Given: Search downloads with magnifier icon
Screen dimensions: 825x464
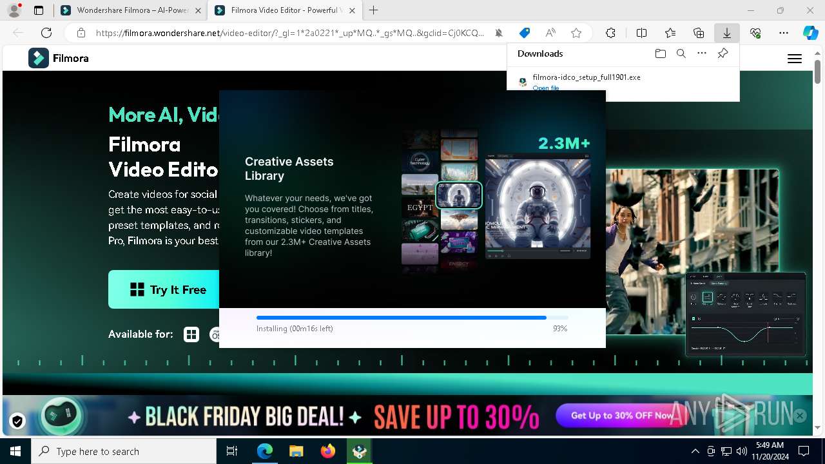Looking at the screenshot, I should (x=681, y=53).
